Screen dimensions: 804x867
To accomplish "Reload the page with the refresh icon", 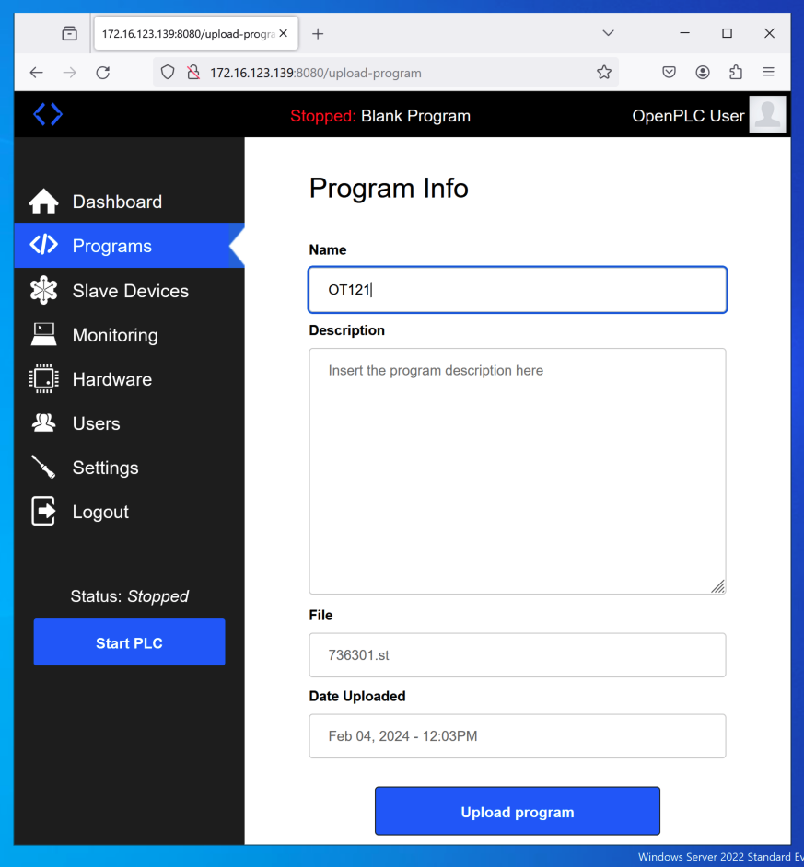I will point(103,73).
